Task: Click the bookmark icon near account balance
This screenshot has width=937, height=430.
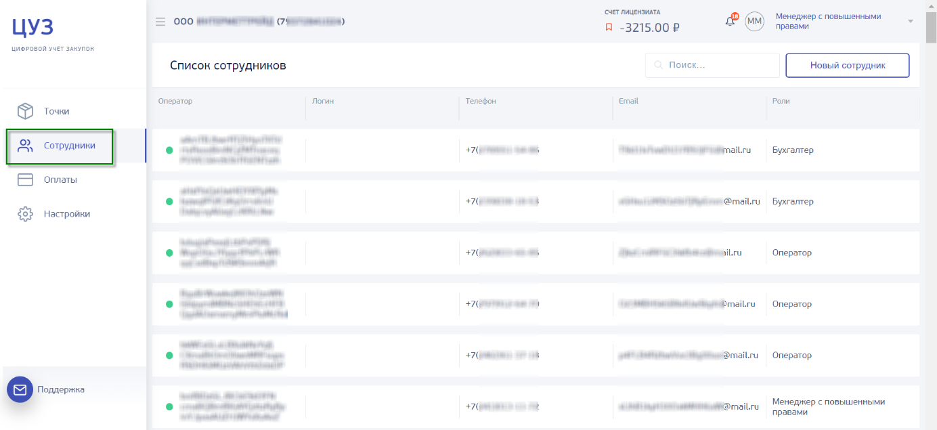Action: [x=609, y=28]
